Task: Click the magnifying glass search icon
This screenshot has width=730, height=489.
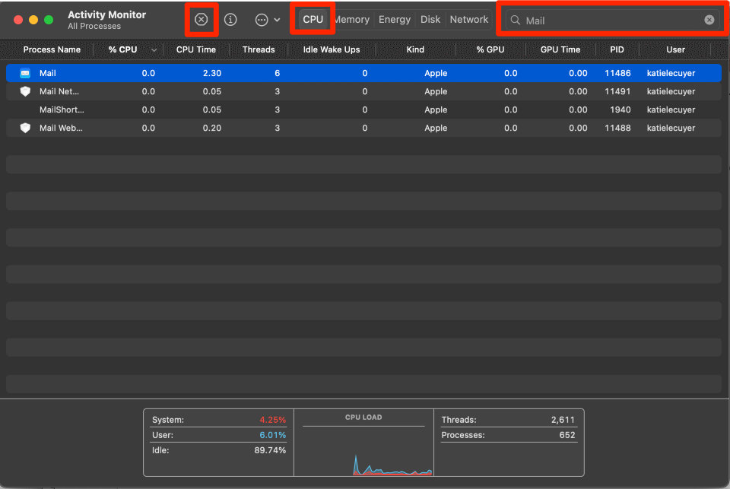Action: click(516, 21)
